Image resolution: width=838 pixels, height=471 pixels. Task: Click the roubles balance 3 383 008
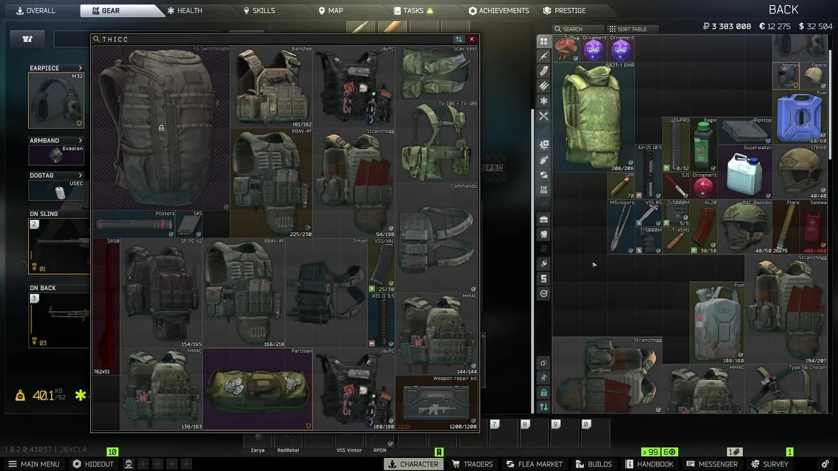pyautogui.click(x=727, y=26)
